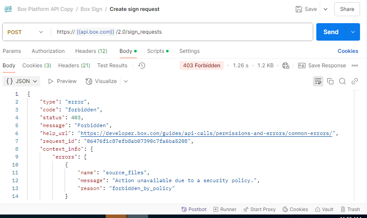Expand the Save options dropdown arrow
The height and width of the screenshot is (218, 367).
pos(325,9)
